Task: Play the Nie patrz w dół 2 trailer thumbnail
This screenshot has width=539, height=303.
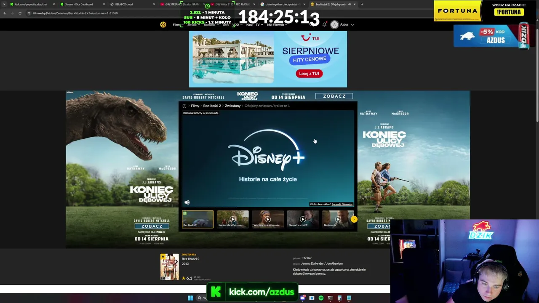Action: [302, 219]
